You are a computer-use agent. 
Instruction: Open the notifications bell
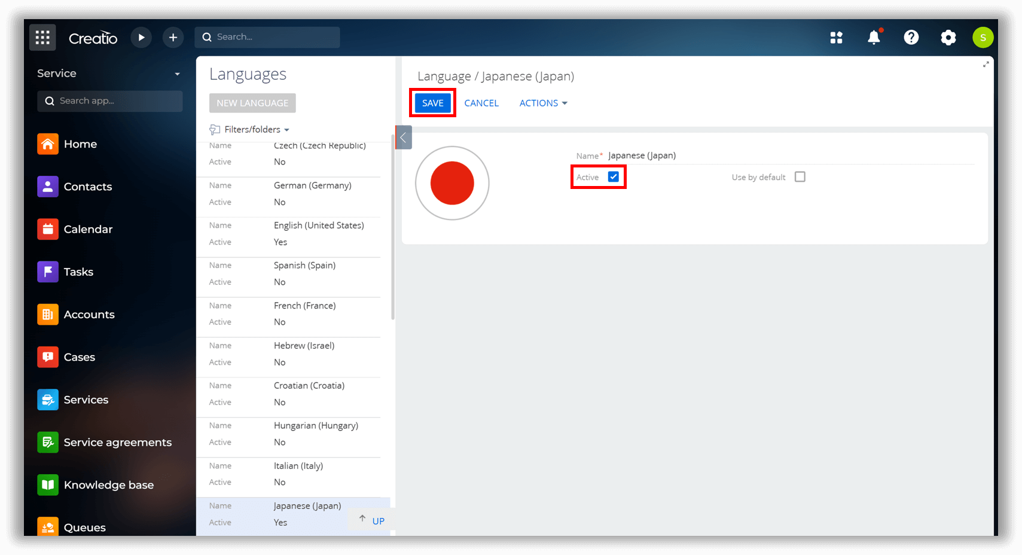[x=874, y=37]
